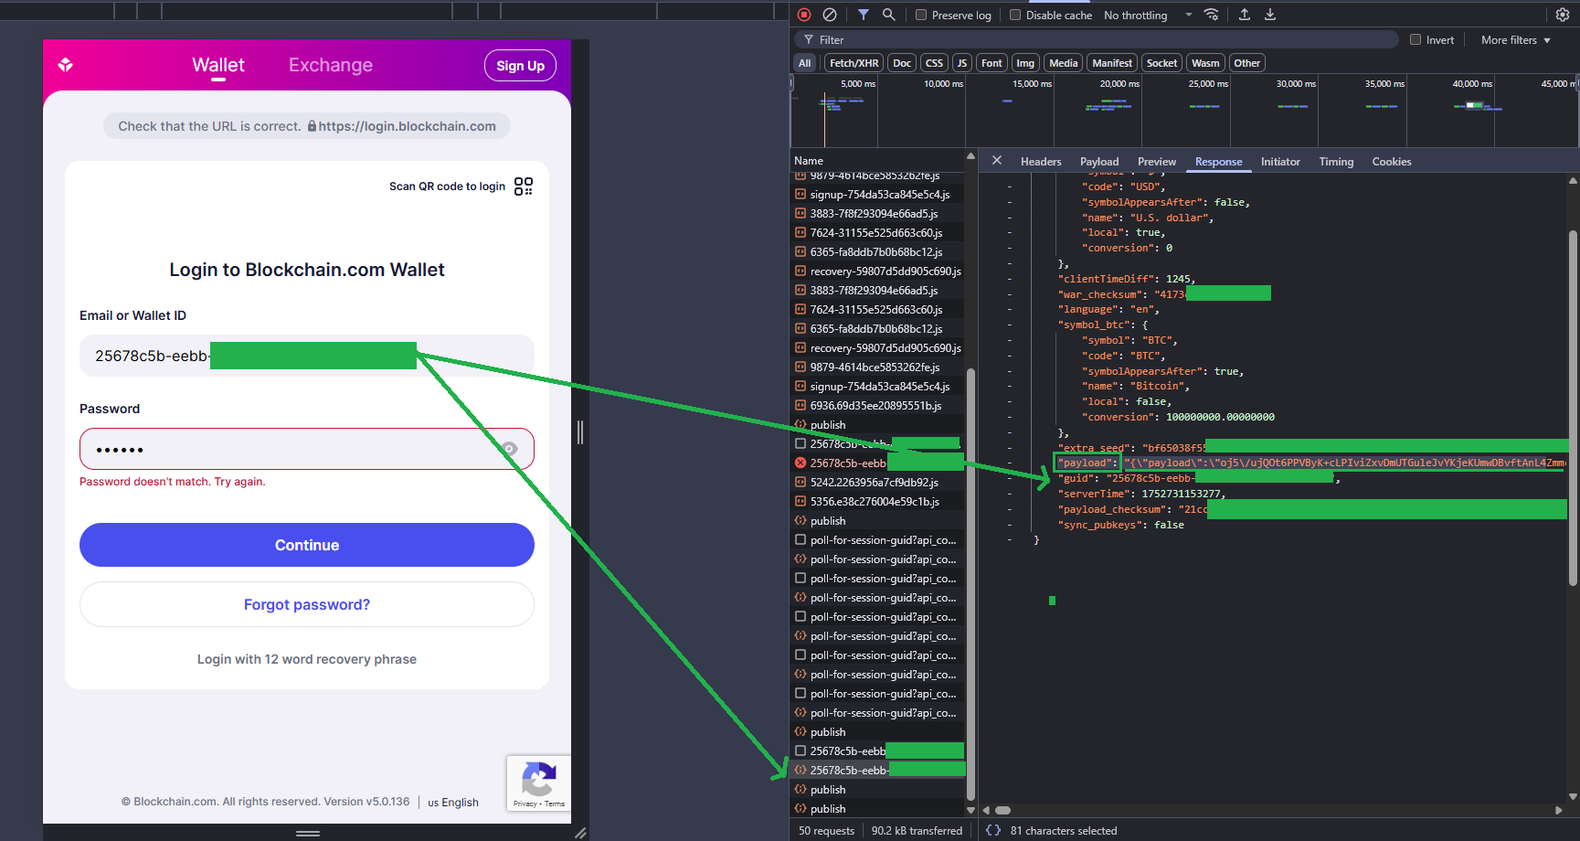Filter by Media requests
This screenshot has width=1580, height=841.
[x=1064, y=63]
